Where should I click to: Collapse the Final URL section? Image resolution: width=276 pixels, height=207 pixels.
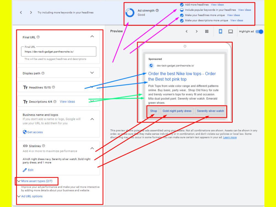tap(92, 36)
